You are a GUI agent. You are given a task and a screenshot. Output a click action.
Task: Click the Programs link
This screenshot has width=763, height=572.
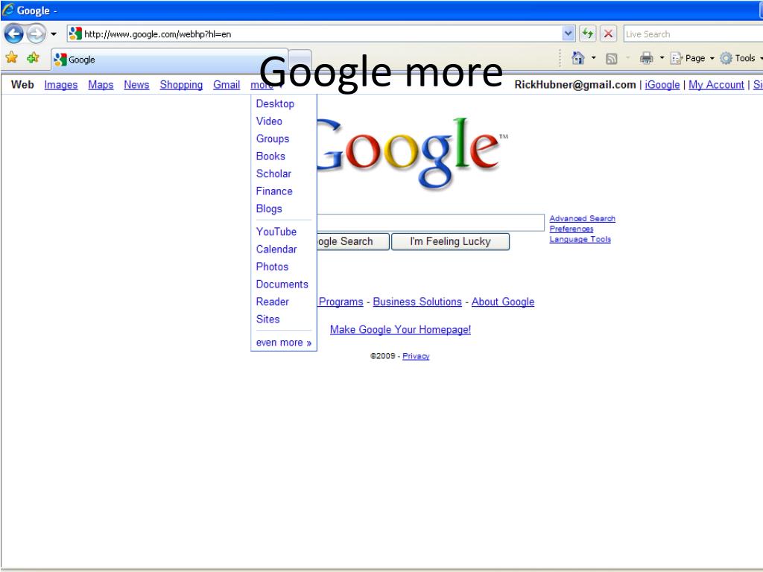[x=341, y=302]
